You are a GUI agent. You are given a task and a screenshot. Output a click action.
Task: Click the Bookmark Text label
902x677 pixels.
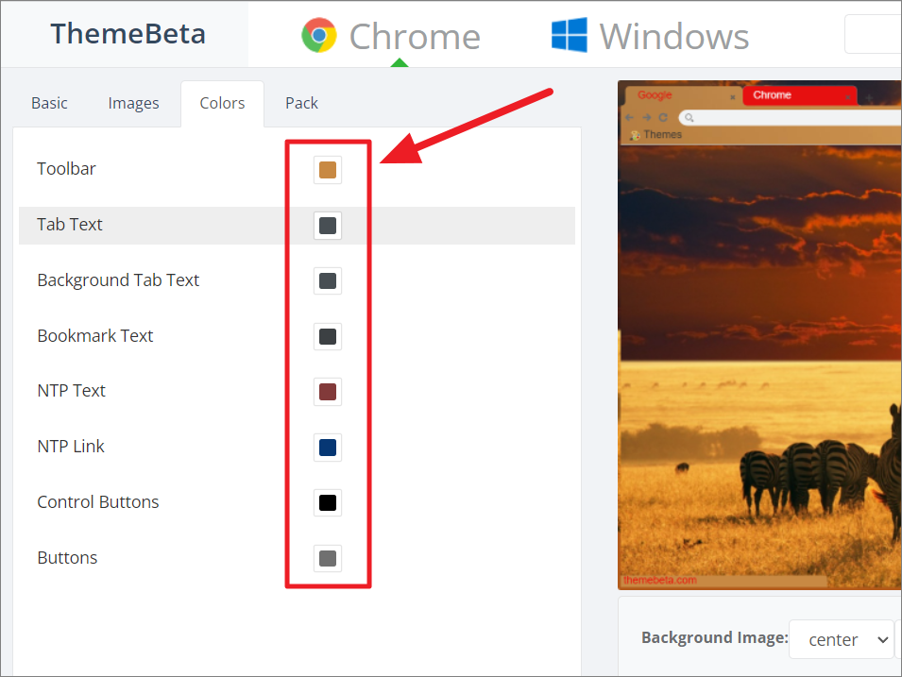click(94, 336)
